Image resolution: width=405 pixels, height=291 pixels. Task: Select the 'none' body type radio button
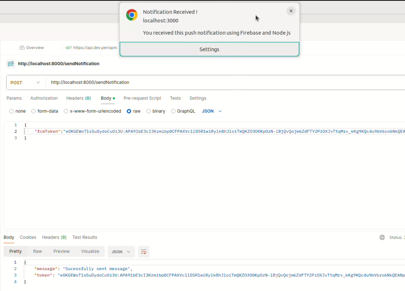(12, 111)
